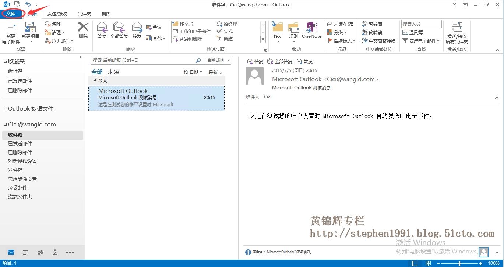Click the Send/Receive icon in quick access toolbar

click(17, 4)
